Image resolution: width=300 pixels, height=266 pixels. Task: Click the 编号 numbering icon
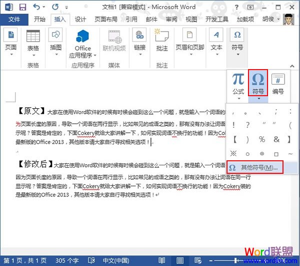(x=277, y=83)
